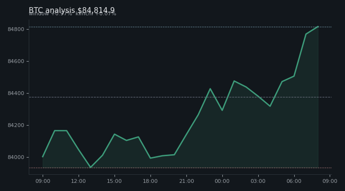Image resolution: width=345 pixels, height=191 pixels.
Task: Click the 84800 price axis label
Action: pos(16,29)
